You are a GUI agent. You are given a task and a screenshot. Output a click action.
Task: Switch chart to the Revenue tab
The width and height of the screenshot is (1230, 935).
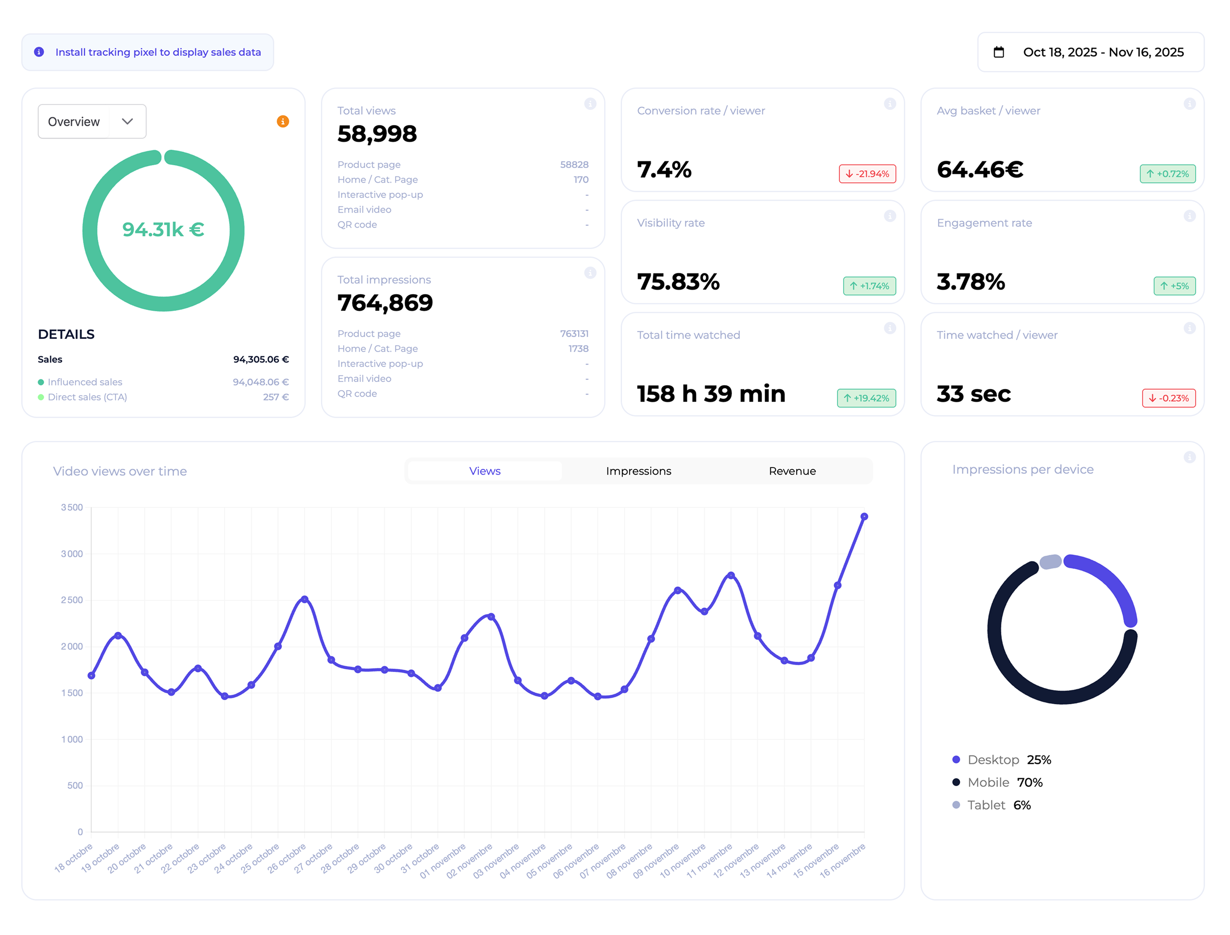[792, 471]
